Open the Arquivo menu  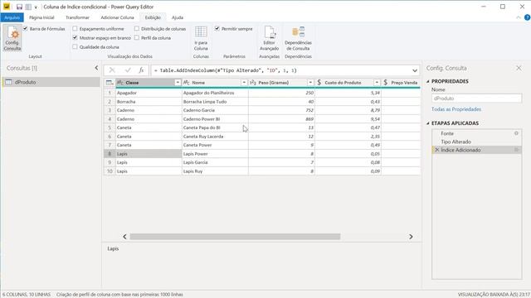pos(12,17)
